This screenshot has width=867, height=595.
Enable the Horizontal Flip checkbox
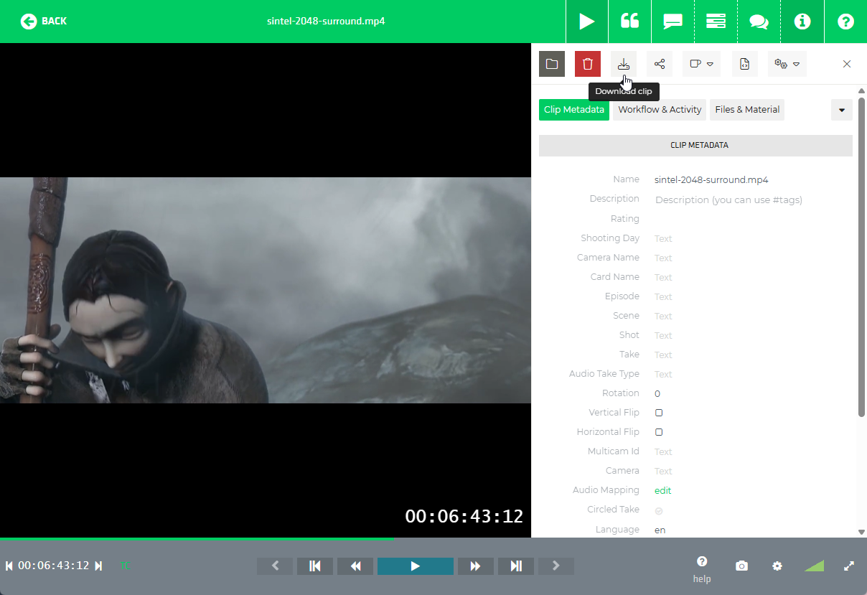click(659, 432)
